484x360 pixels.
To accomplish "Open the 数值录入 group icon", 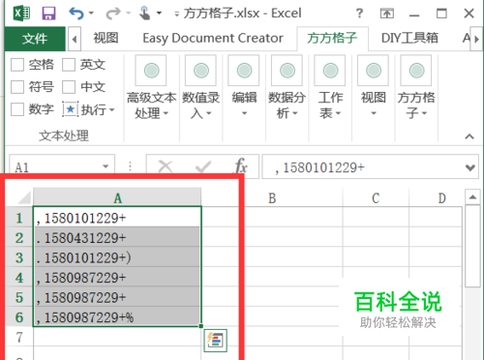I will tap(200, 71).
